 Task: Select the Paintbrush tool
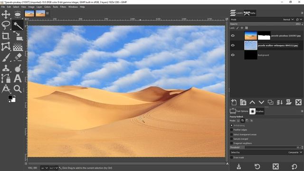coord(6,57)
